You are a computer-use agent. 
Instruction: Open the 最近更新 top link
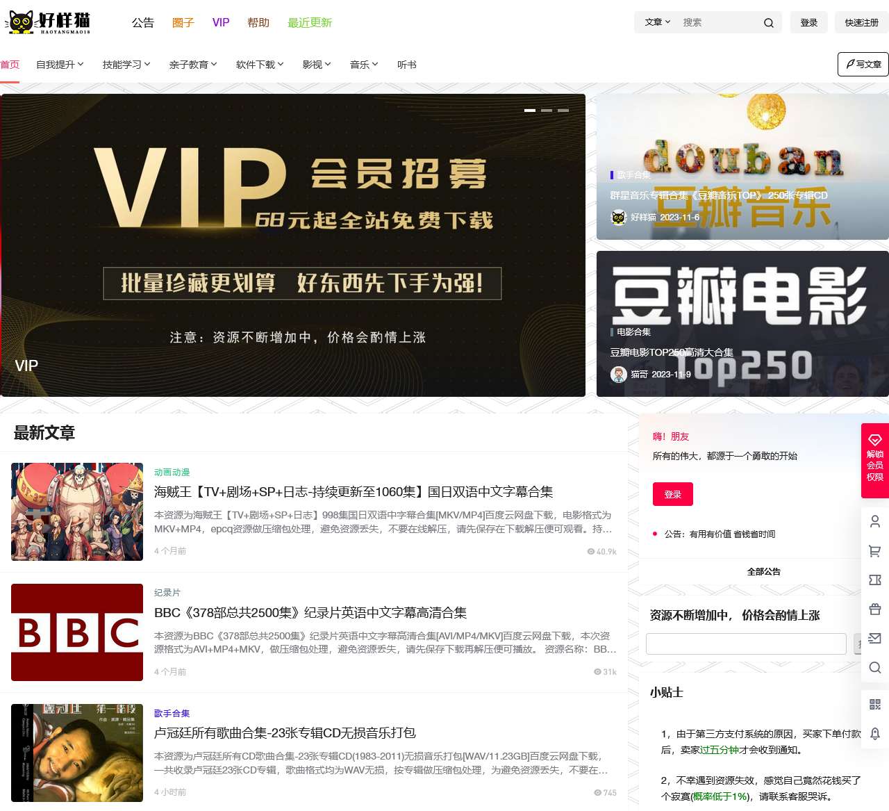310,22
